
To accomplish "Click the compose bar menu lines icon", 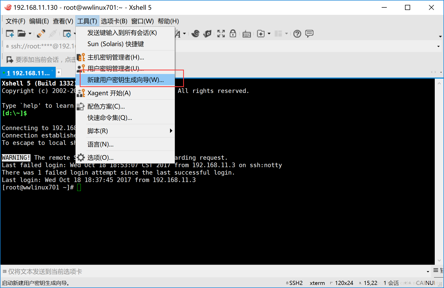I will pyautogui.click(x=436, y=270).
